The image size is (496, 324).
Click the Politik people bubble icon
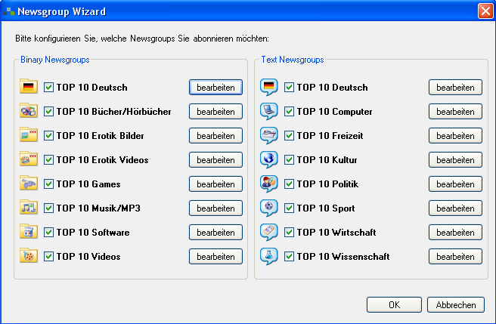(x=269, y=184)
